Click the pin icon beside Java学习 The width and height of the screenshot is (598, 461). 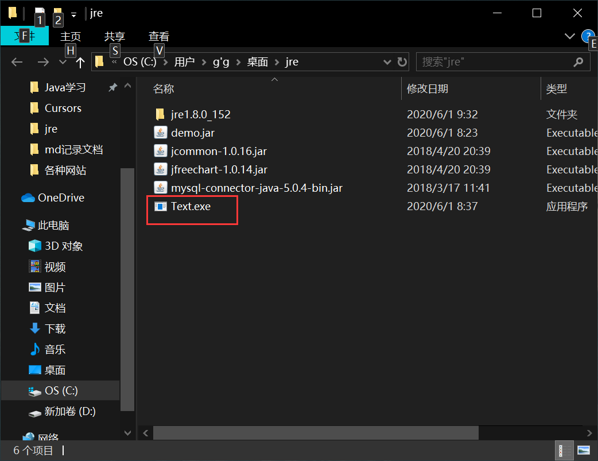click(x=112, y=87)
